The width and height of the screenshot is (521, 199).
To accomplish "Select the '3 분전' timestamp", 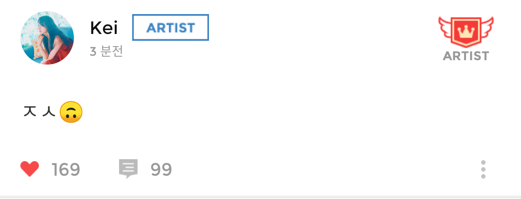I will click(106, 51).
